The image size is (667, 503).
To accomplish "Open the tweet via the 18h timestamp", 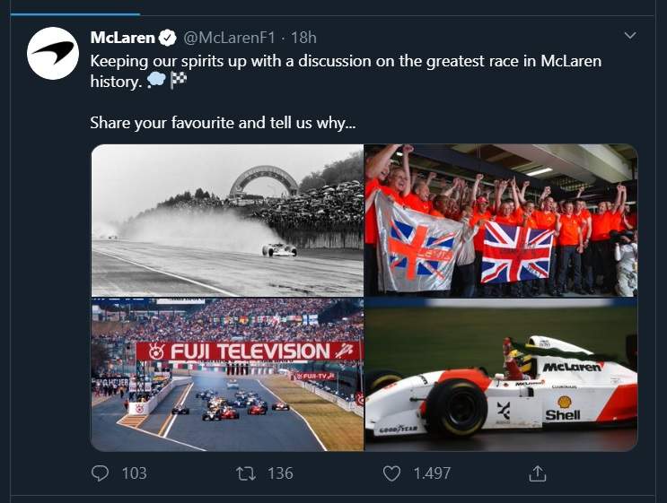I will (304, 38).
